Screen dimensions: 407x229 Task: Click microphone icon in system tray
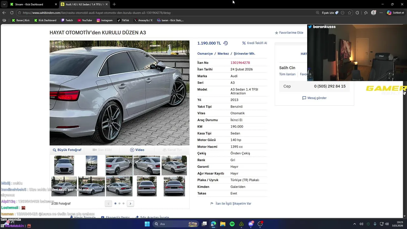375,224
